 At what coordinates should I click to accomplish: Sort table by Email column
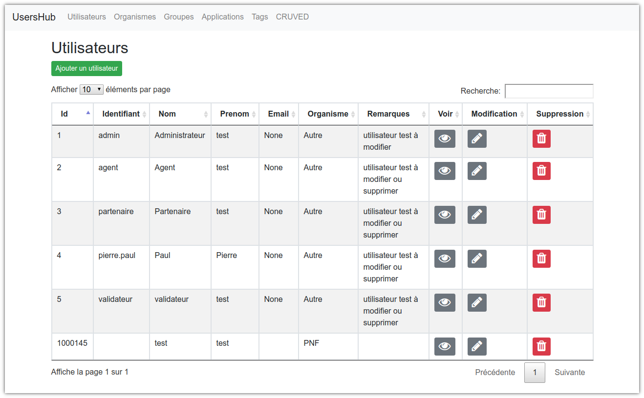click(279, 114)
